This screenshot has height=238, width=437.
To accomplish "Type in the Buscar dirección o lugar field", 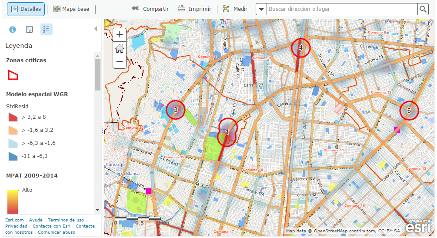I will tap(342, 9).
